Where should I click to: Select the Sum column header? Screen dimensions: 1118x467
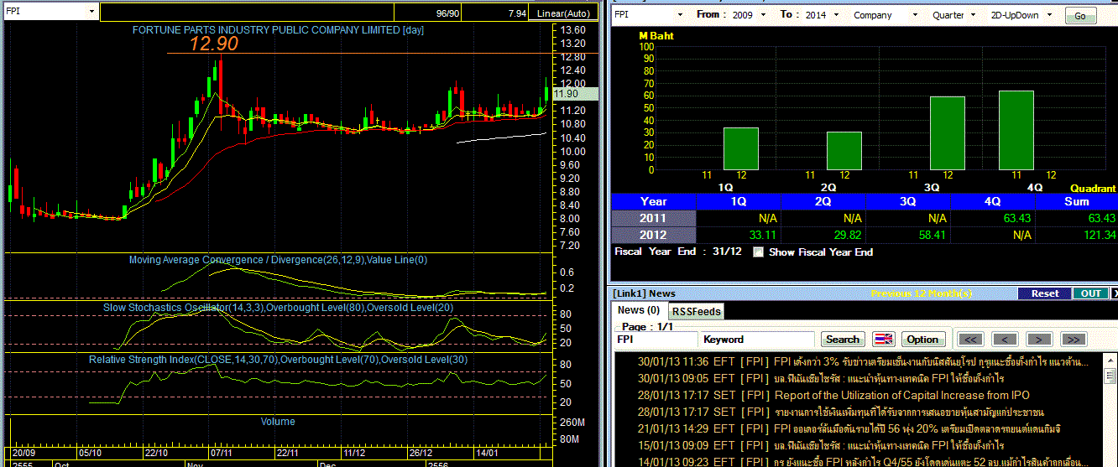pos(1077,201)
